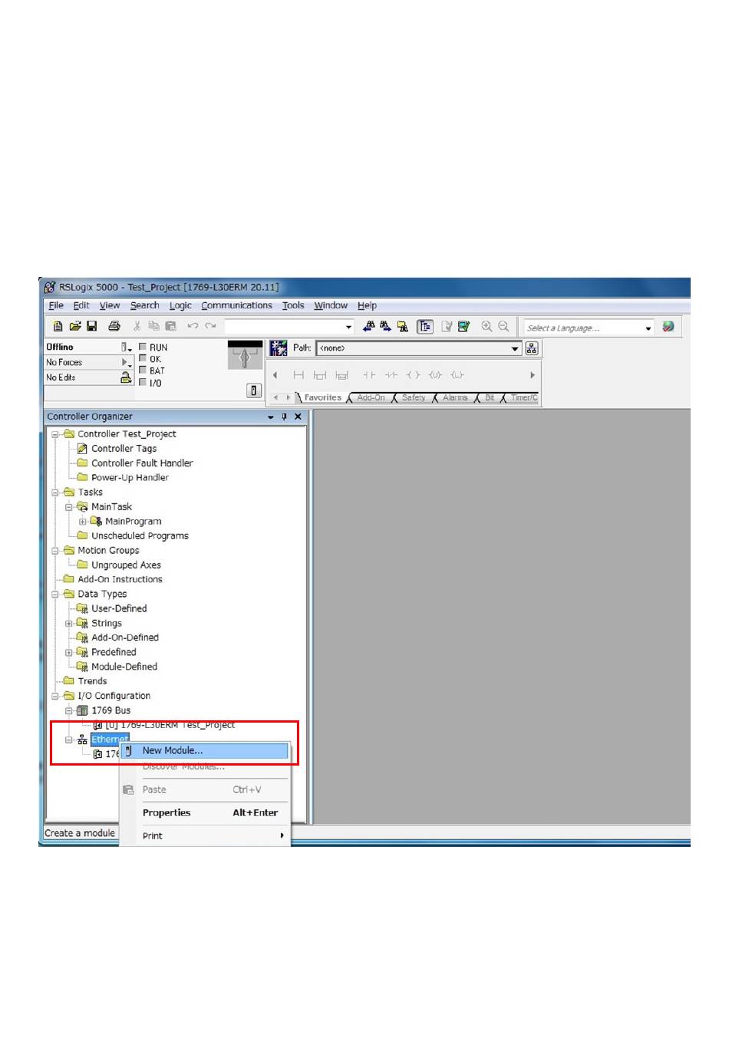Click the Cut scissors icon
Viewport: 729px width, 1064px height.
pos(137,326)
